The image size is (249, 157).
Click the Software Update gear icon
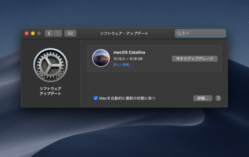point(51,65)
